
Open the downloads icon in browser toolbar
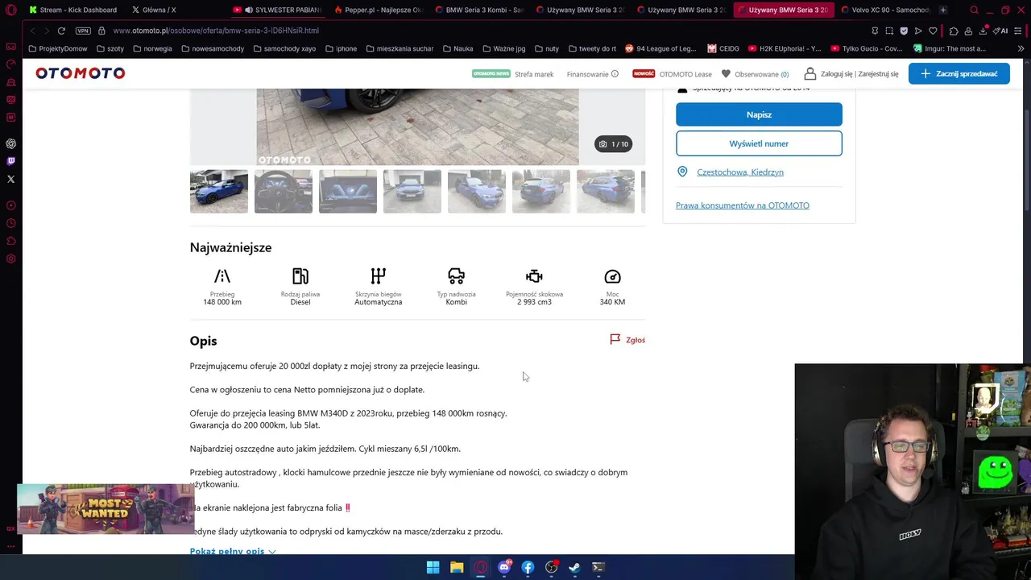tap(983, 31)
